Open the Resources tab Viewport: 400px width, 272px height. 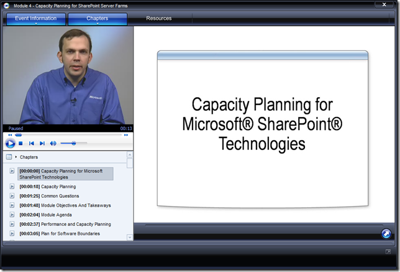pos(159,19)
